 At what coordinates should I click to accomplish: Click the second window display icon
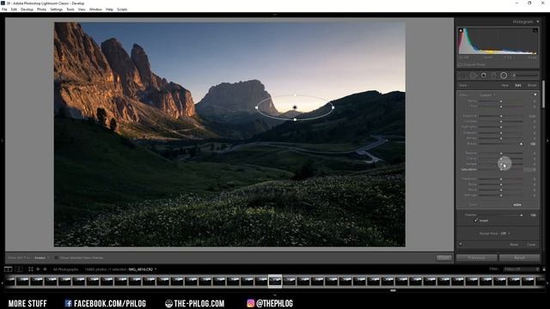[19, 269]
